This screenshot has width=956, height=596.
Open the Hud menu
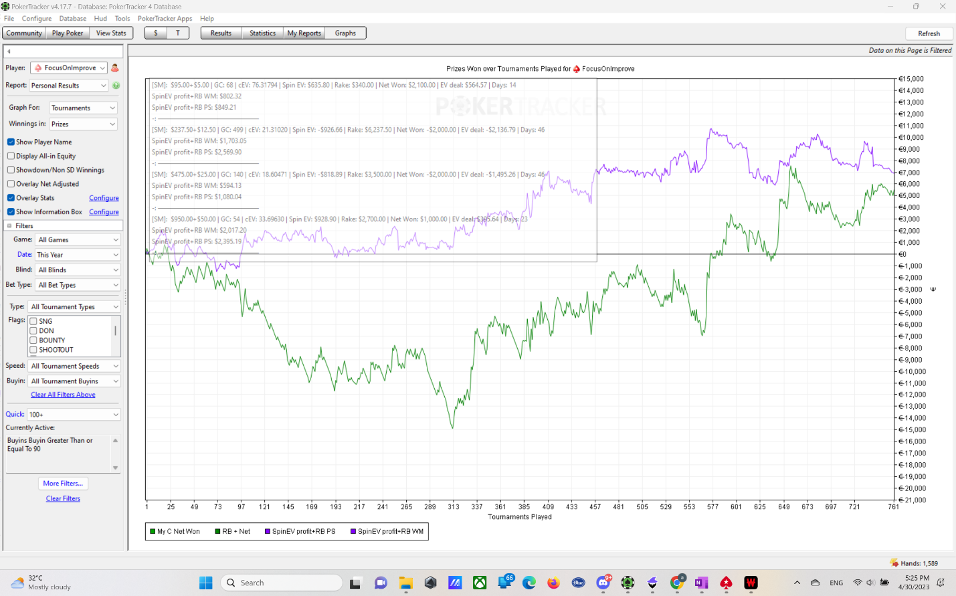[x=100, y=19]
